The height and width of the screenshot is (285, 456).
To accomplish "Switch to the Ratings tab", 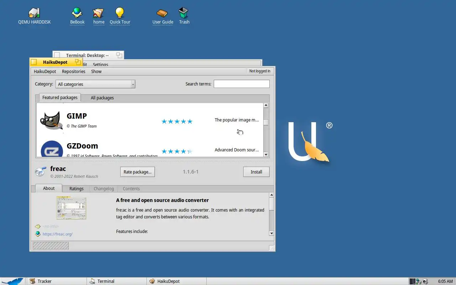I will (76, 189).
